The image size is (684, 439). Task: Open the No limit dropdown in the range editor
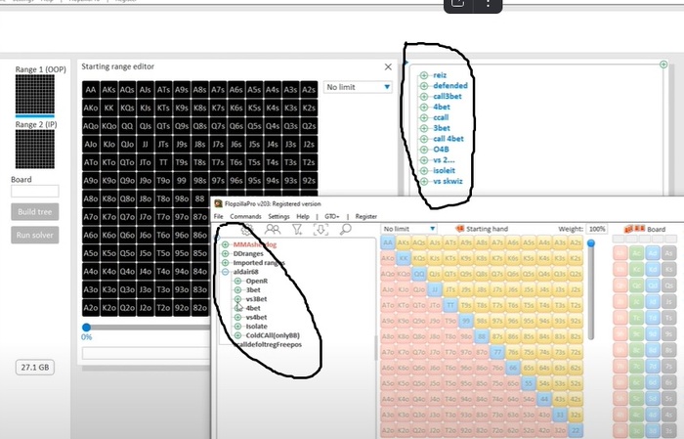(x=358, y=87)
